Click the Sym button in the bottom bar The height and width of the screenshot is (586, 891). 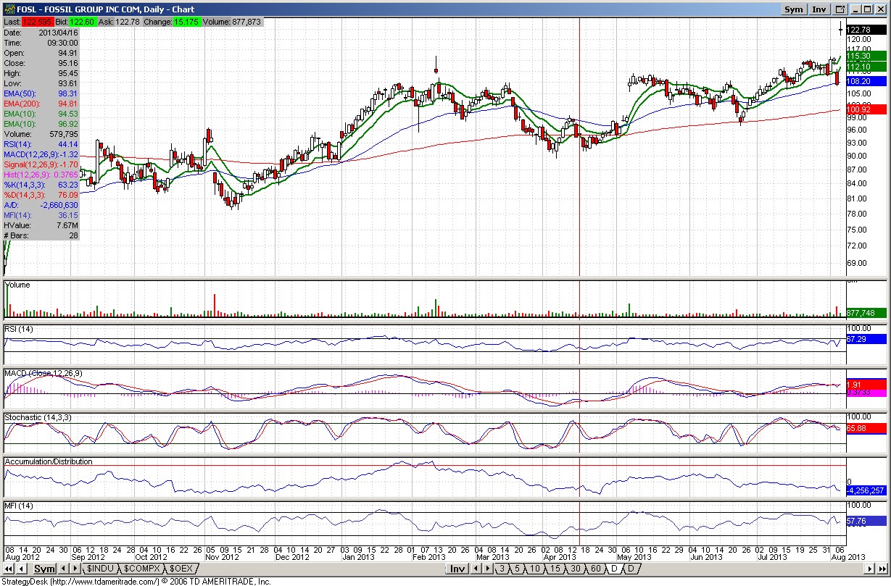pyautogui.click(x=45, y=569)
